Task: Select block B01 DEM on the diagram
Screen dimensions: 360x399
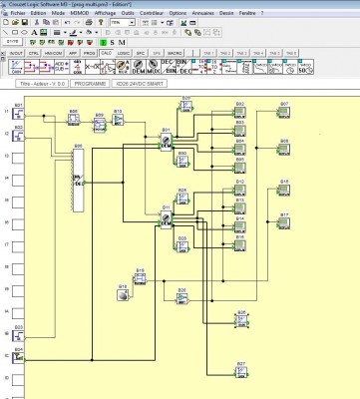Action: tap(166, 142)
